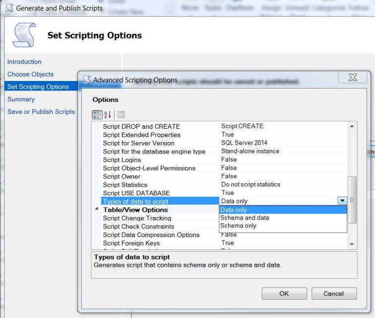Click the options list scrollbar thumb

(x=352, y=200)
